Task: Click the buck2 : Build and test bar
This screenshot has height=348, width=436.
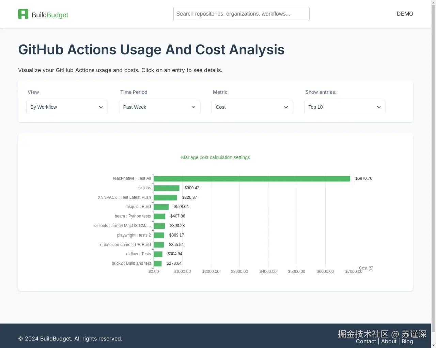Action: pos(157,263)
